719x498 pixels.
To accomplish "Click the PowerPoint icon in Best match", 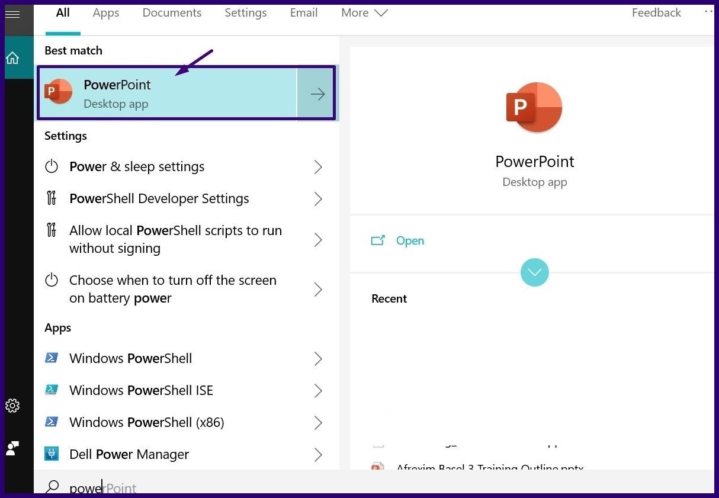I will [58, 92].
